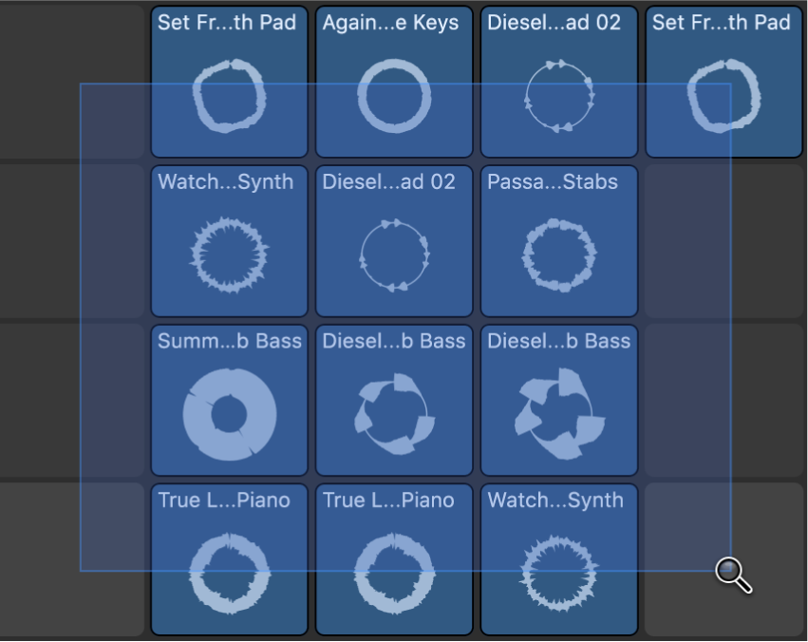808x642 pixels.
Task: Trigger the Set Fr...th Pad cell top right
Action: point(723,81)
